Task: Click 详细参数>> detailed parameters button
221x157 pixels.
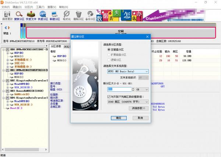Action: 138,108
